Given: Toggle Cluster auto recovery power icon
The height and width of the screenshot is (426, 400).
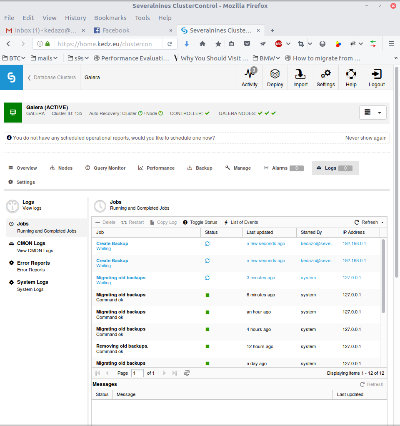Looking at the screenshot, I should (x=140, y=113).
